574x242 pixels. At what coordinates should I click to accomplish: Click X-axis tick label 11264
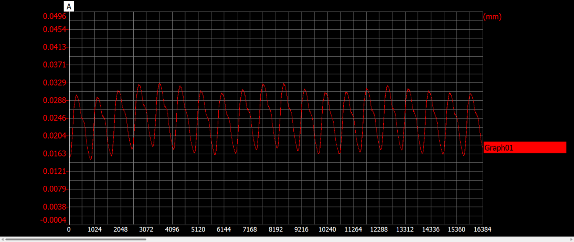tap(353, 229)
